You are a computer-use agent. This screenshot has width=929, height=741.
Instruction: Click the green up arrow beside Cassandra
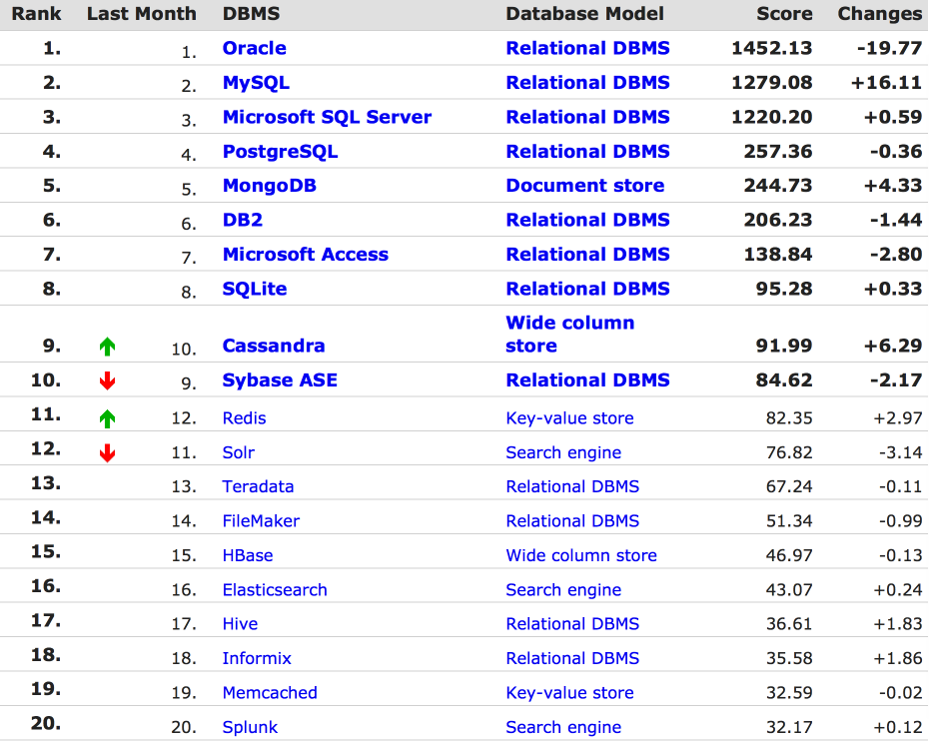tap(108, 347)
